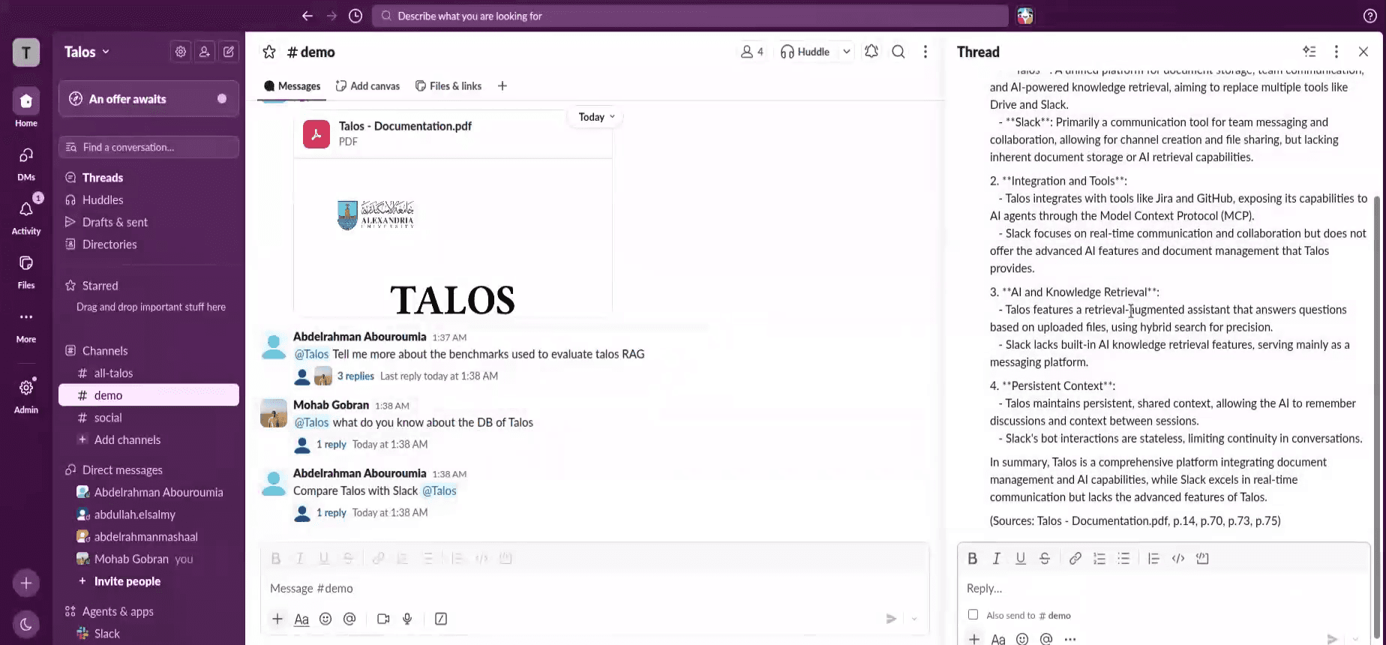The image size is (1386, 645).
Task: Click the Message #demo input
Action: 594,588
